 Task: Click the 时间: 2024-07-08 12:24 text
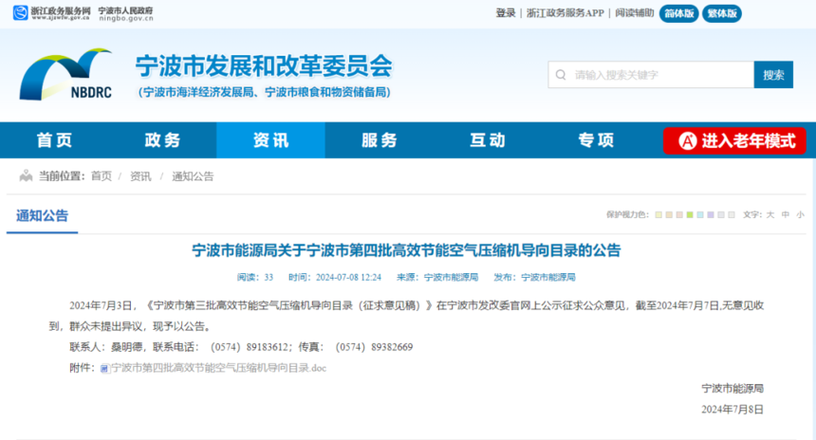point(335,277)
